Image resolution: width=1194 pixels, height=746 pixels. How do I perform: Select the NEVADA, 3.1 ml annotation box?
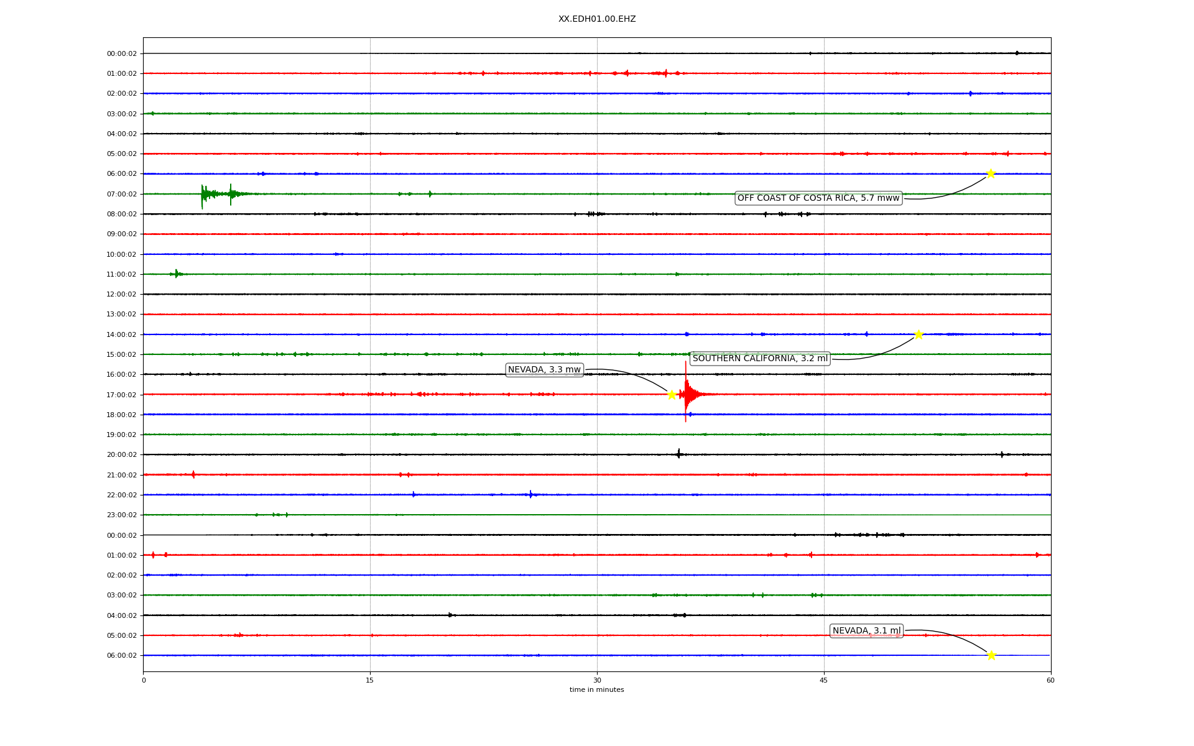[866, 630]
